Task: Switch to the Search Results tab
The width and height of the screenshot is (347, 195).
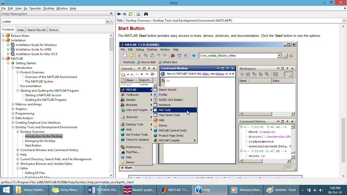Action: 37,30
